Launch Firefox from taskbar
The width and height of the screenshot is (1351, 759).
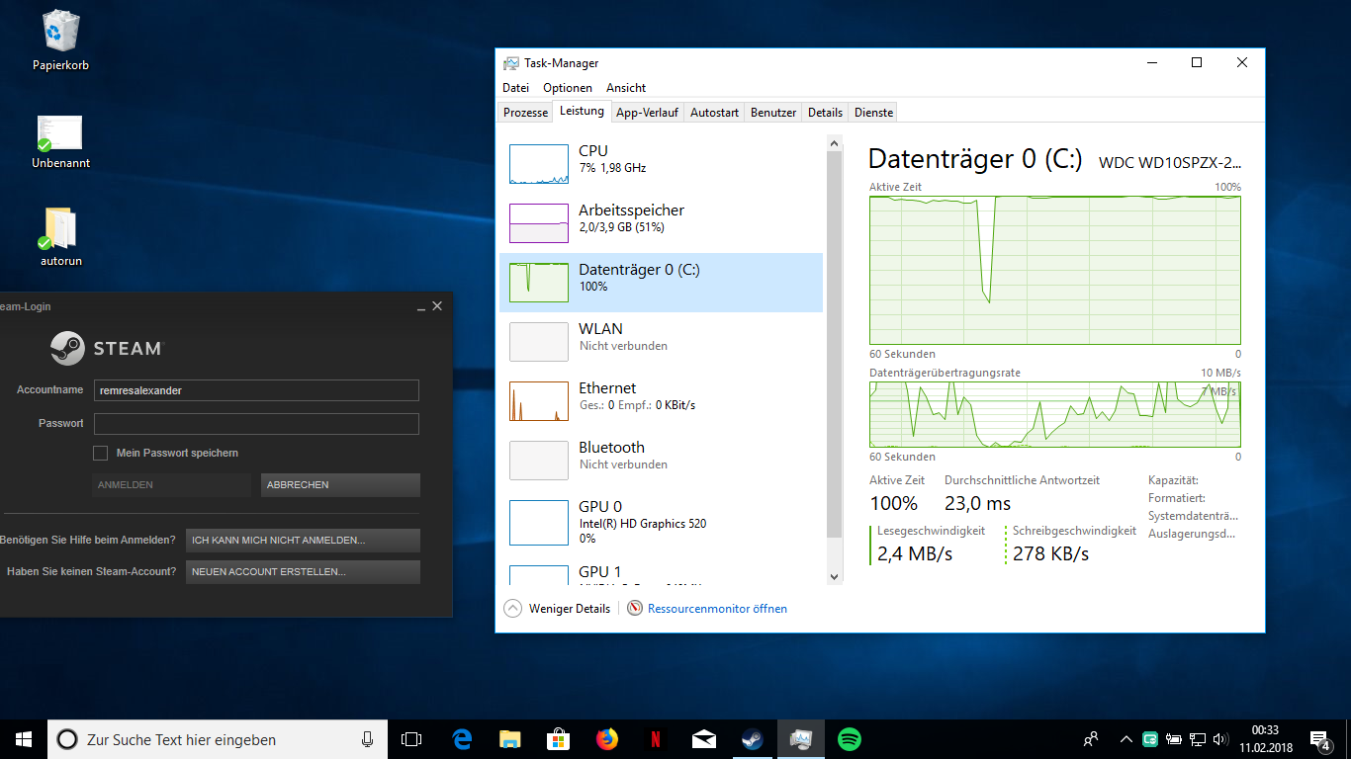[607, 739]
